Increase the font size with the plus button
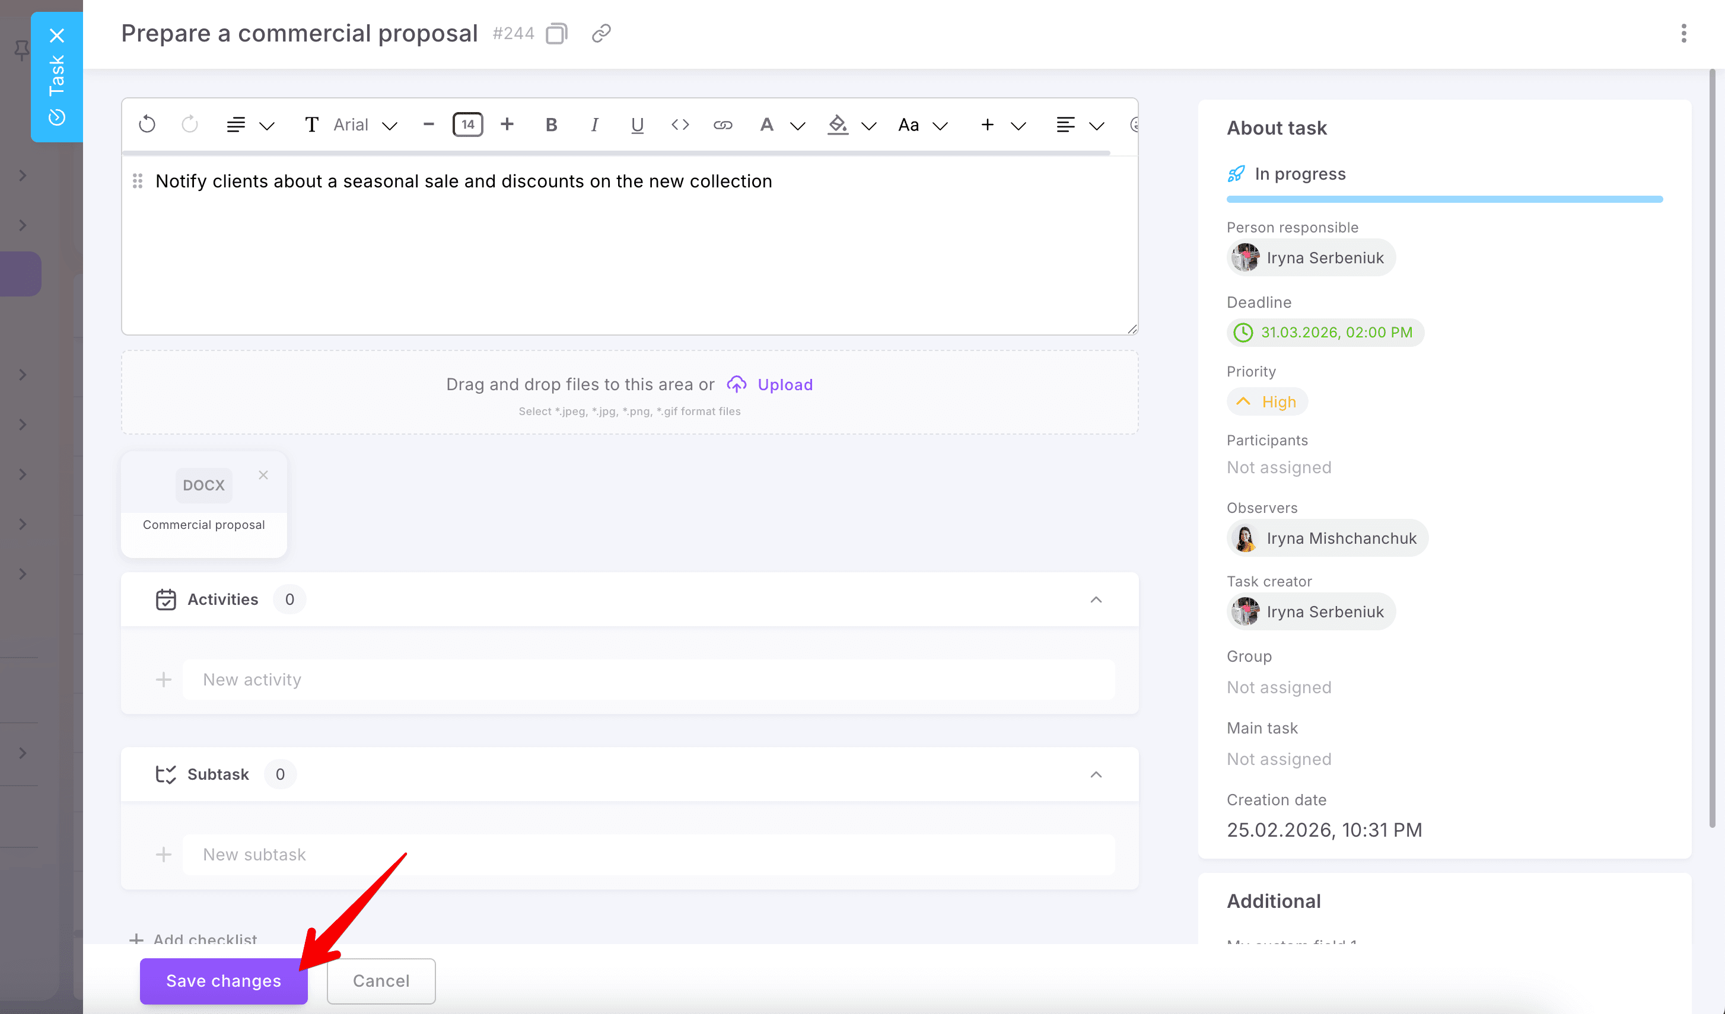 tap(507, 125)
